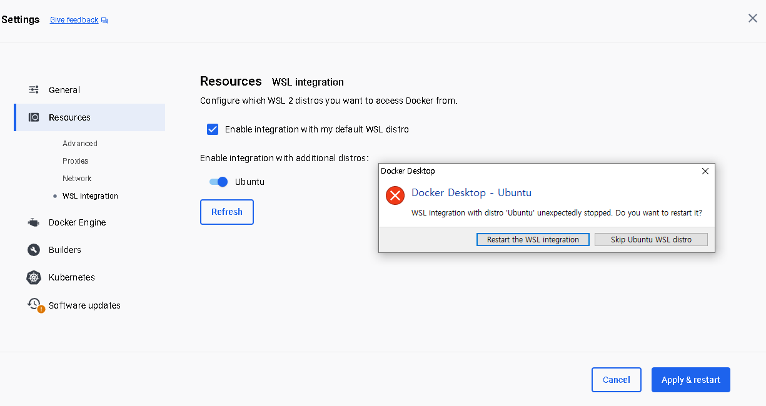Click the red error icon in the dialog
The height and width of the screenshot is (406, 766).
click(395, 196)
